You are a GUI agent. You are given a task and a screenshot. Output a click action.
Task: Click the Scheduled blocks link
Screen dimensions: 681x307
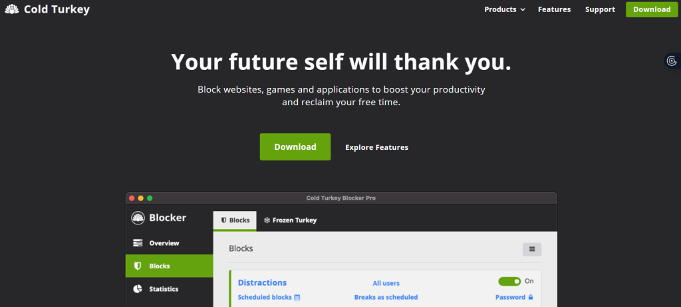click(265, 298)
